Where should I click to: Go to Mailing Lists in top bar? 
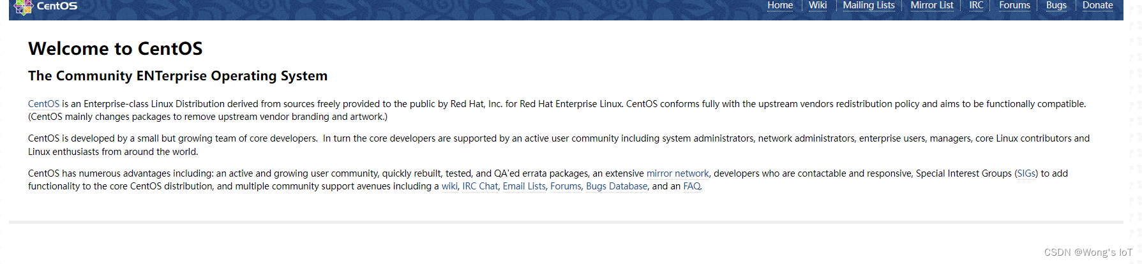pyautogui.click(x=869, y=5)
